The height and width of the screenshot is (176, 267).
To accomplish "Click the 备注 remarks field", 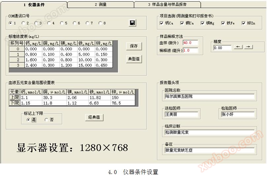I will click(x=210, y=150).
